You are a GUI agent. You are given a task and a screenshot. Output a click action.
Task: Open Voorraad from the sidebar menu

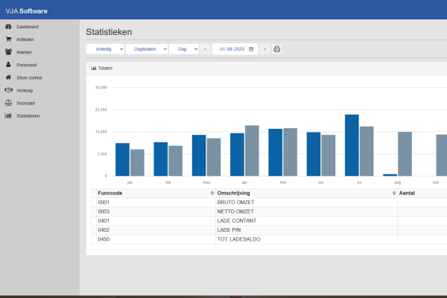(25, 103)
